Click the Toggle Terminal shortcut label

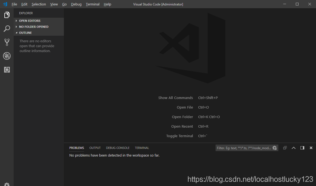[180, 136]
